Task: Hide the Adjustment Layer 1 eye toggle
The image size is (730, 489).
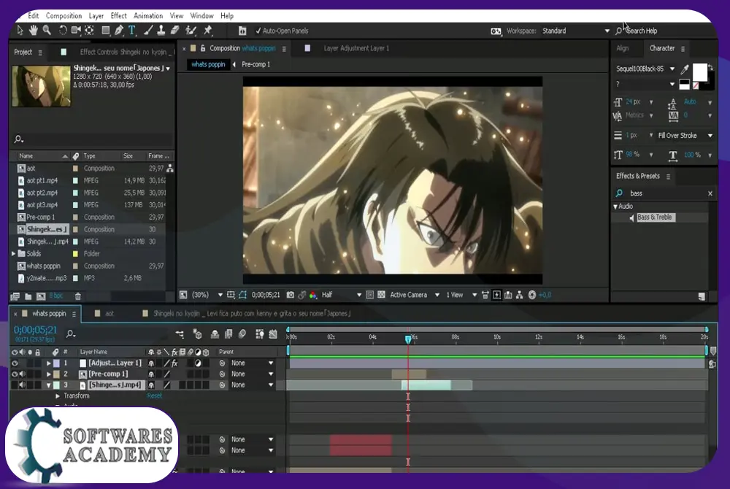Action: [15, 363]
